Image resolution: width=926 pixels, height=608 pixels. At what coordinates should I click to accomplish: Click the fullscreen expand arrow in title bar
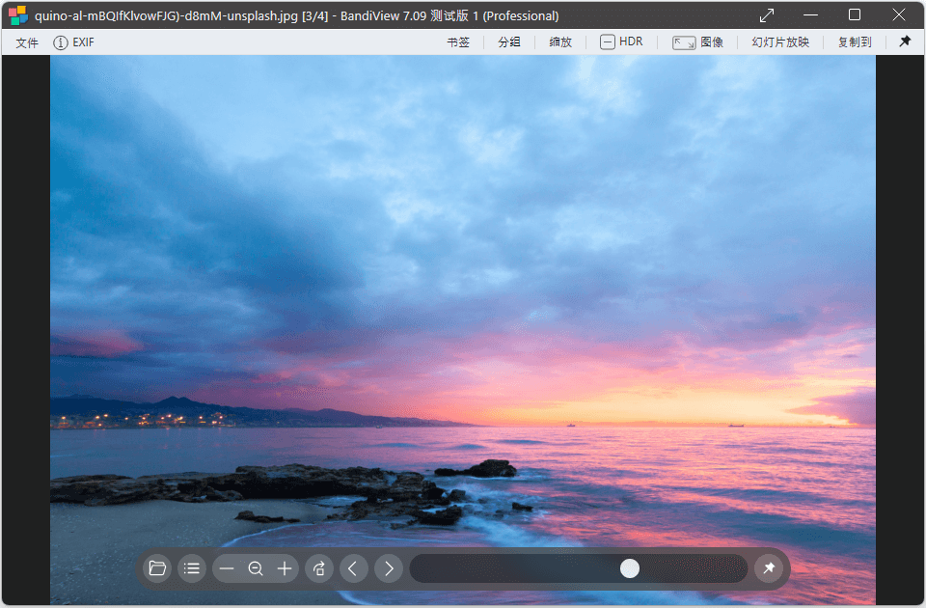766,15
